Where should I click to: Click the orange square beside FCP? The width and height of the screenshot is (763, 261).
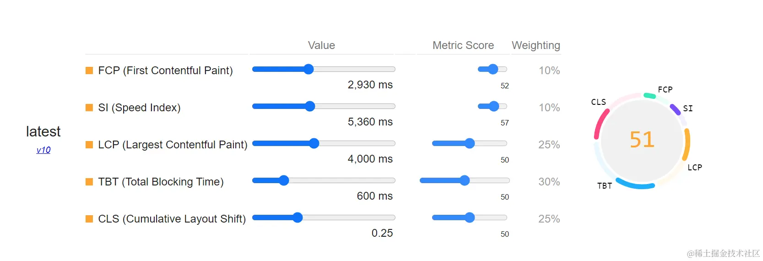point(89,71)
